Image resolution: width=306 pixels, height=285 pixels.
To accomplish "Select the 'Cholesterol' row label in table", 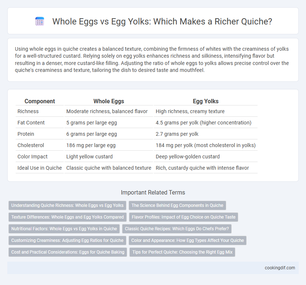I will pos(28,145).
